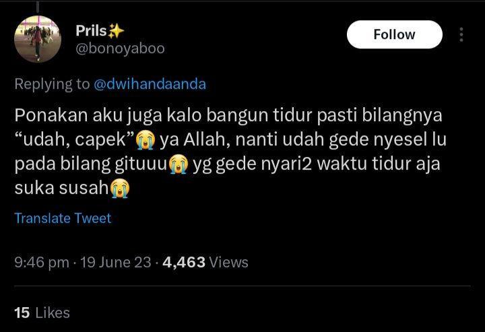Click the "Replying to" label

pyautogui.click(x=52, y=84)
